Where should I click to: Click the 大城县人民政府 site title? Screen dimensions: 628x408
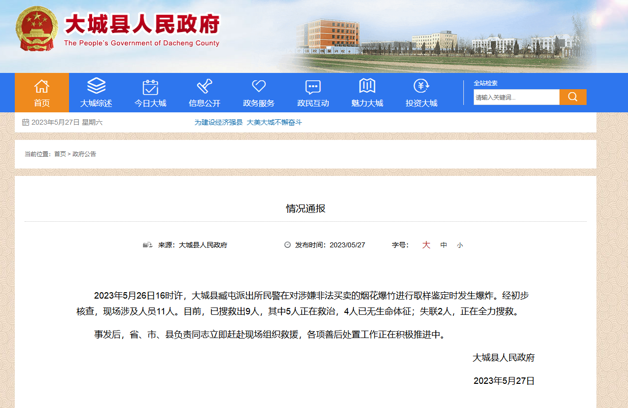coord(142,25)
